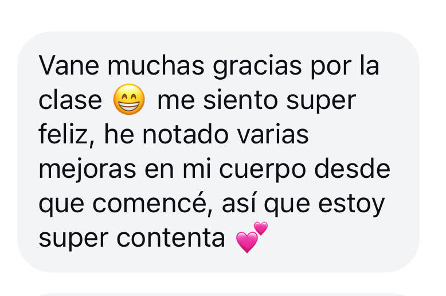446x296 pixels.
Task: Click the word "varias" in the message
Action: tap(273, 135)
